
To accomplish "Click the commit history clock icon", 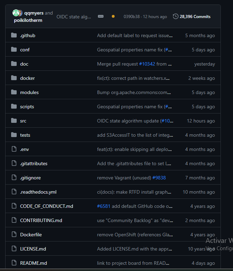I will pyautogui.click(x=176, y=16).
